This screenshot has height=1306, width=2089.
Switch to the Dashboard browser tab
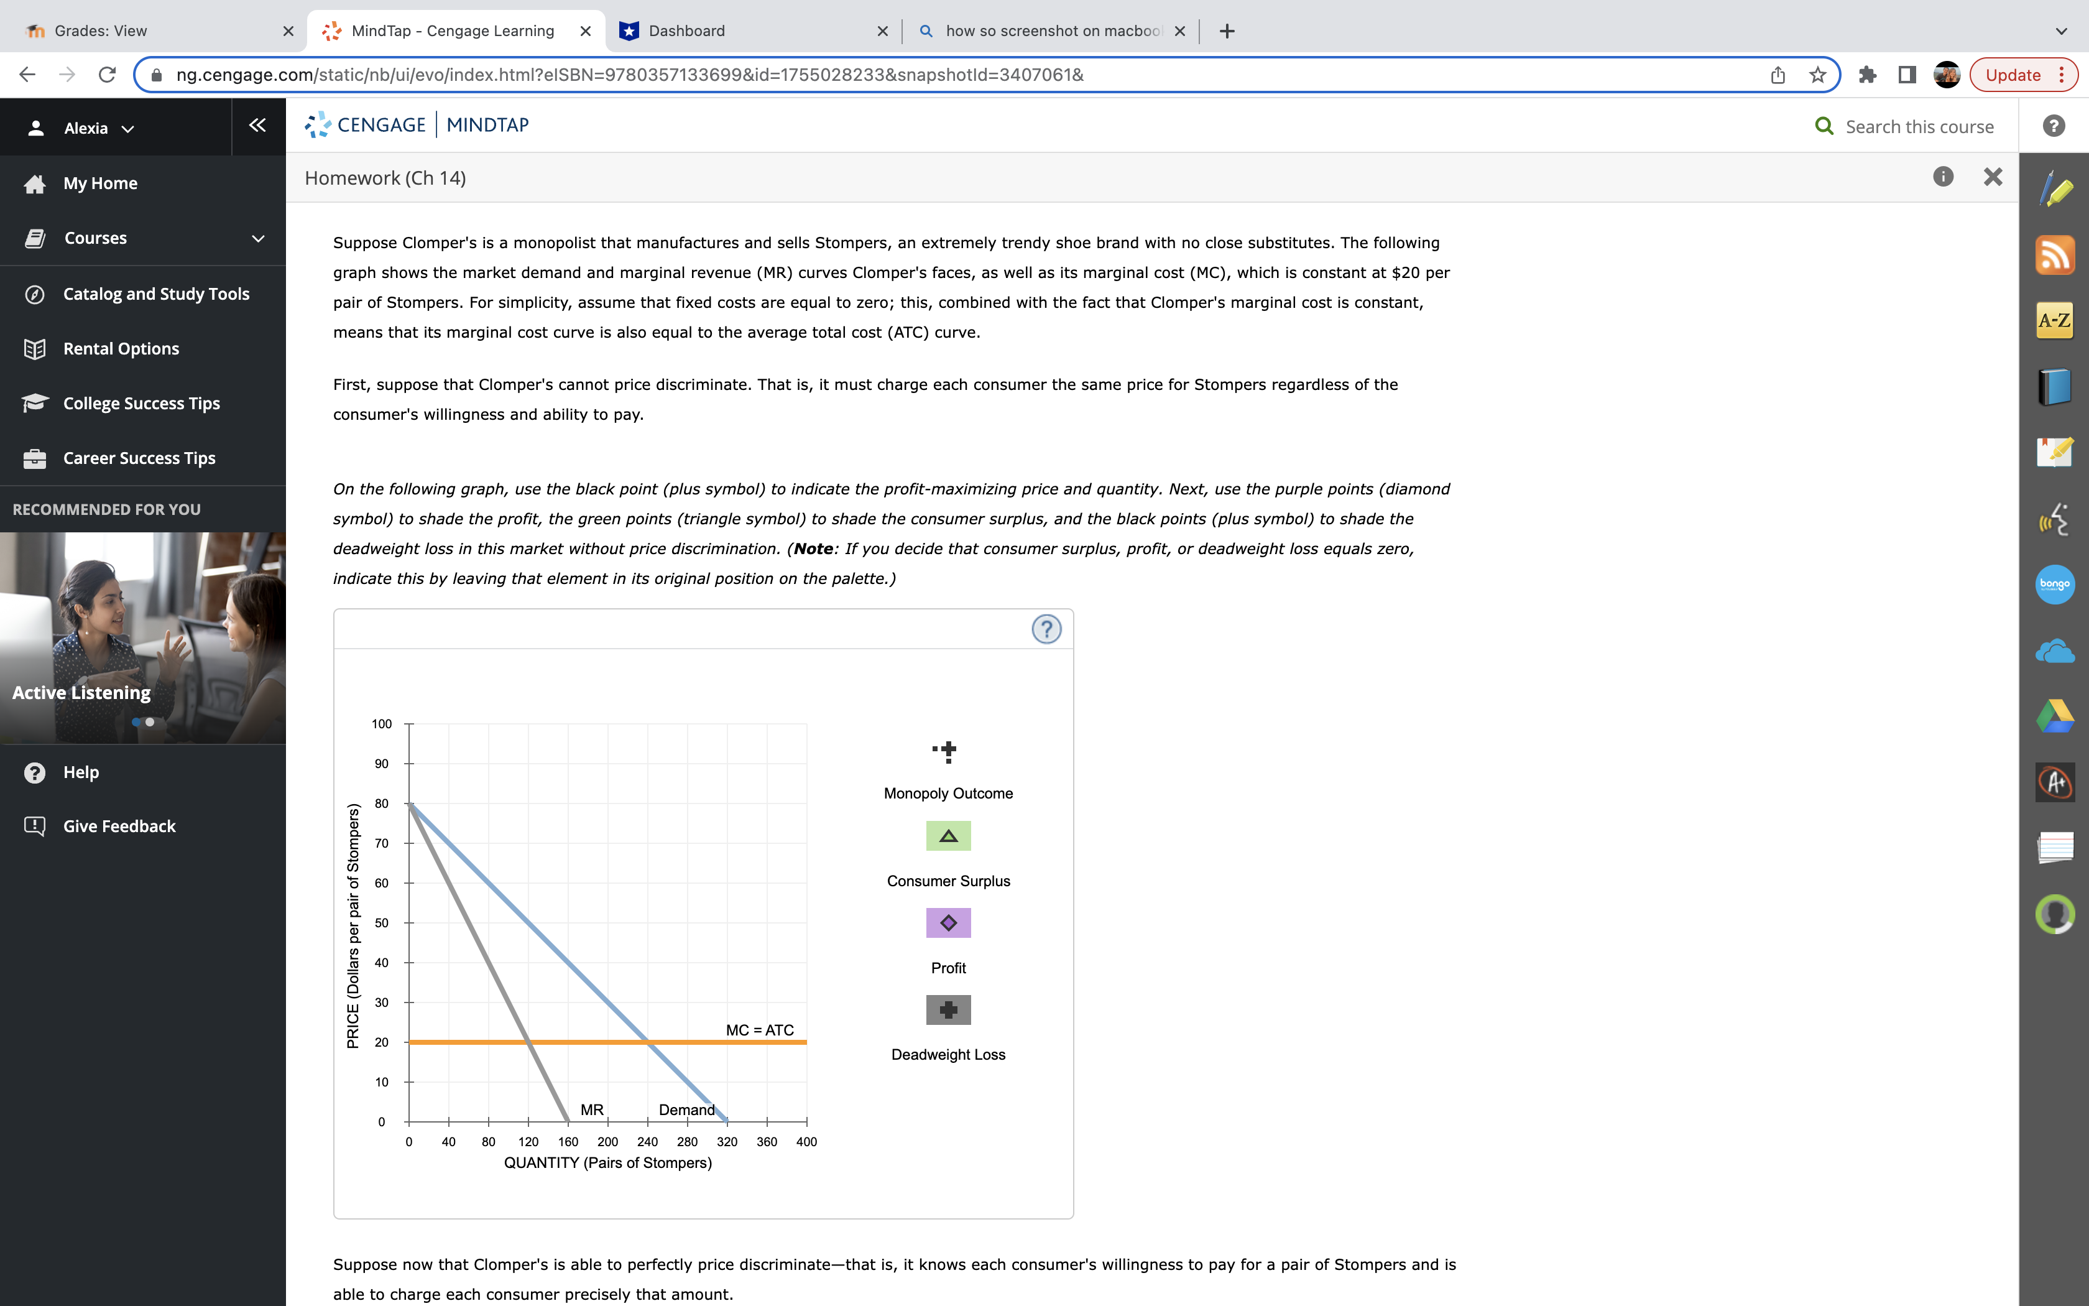point(686,30)
